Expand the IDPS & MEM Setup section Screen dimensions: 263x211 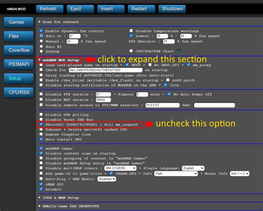pyautogui.click(x=59, y=198)
